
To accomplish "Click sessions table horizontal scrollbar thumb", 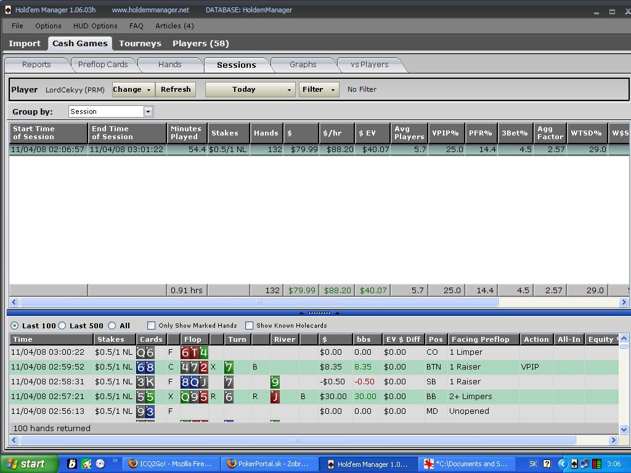I will pos(259,302).
